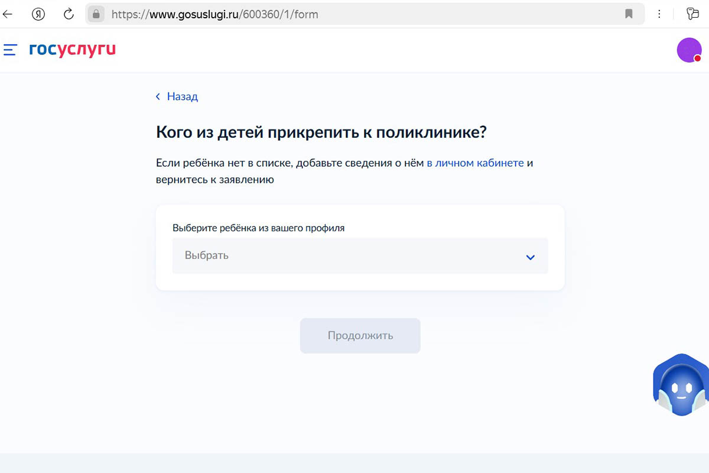Viewport: 709px width, 473px height.
Task: Bookmark the page using the flag icon
Action: pyautogui.click(x=629, y=14)
